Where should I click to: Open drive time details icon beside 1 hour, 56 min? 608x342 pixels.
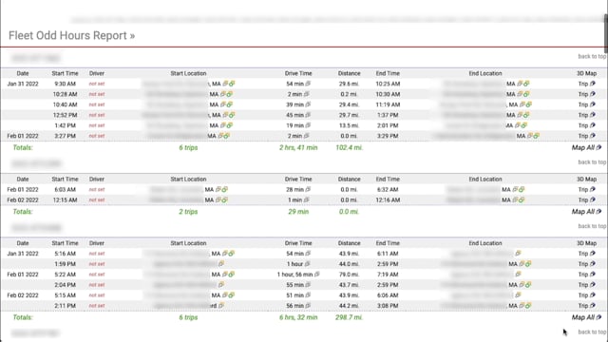tap(316, 275)
